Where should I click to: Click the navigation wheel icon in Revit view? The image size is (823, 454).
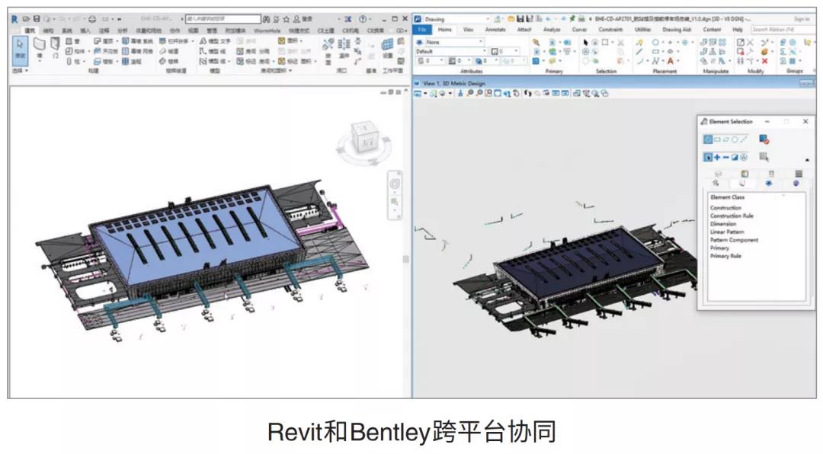coord(395,184)
